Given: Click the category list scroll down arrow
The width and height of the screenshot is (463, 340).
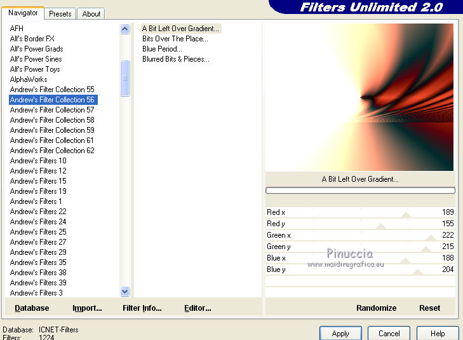Looking at the screenshot, I should (125, 292).
